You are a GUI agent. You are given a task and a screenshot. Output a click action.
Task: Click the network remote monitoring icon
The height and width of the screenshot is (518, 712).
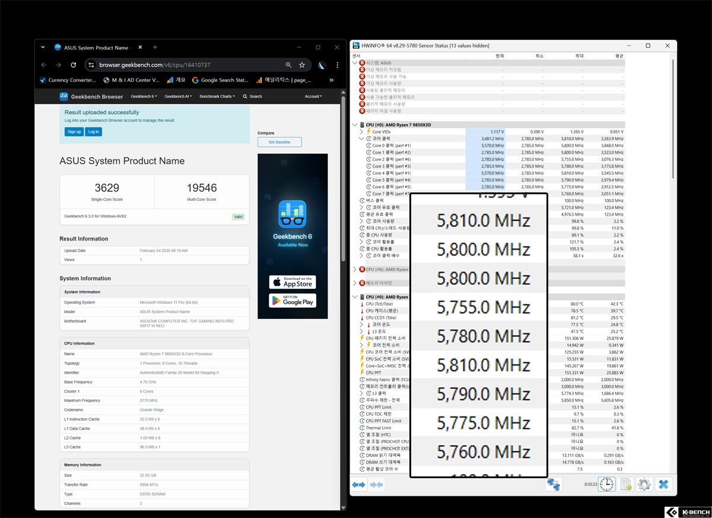pyautogui.click(x=554, y=485)
